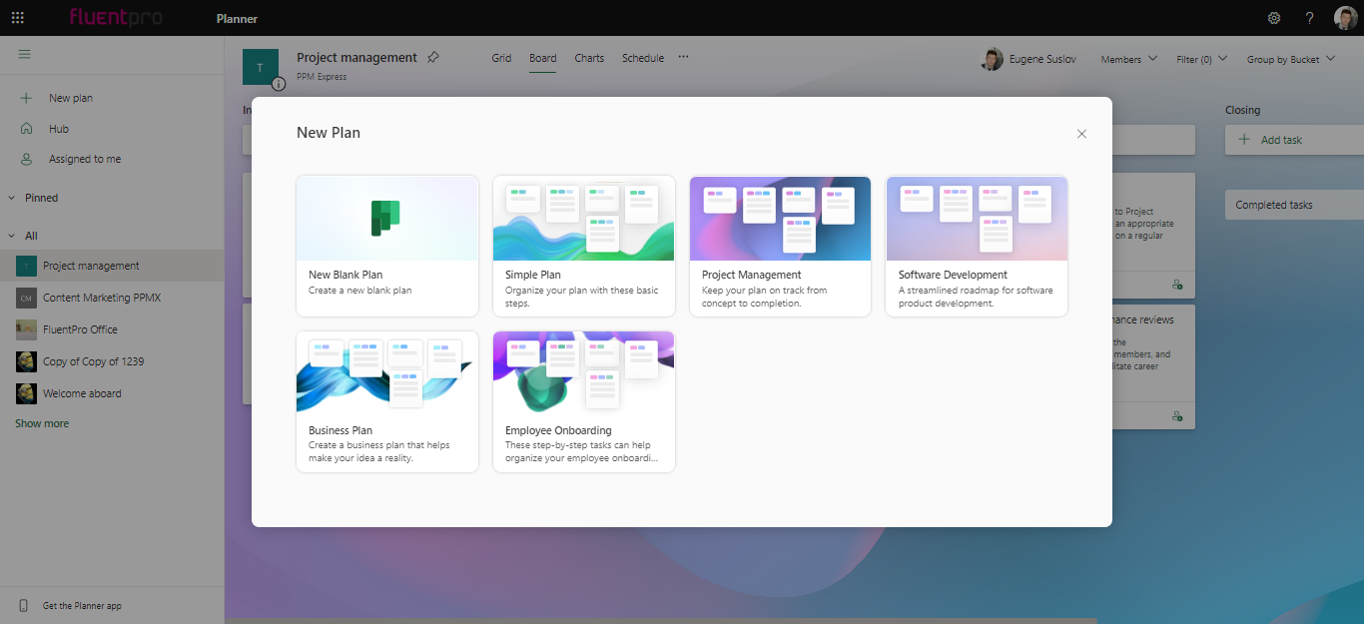Click the Assigned to me person icon
1364x624 pixels.
pyautogui.click(x=26, y=159)
